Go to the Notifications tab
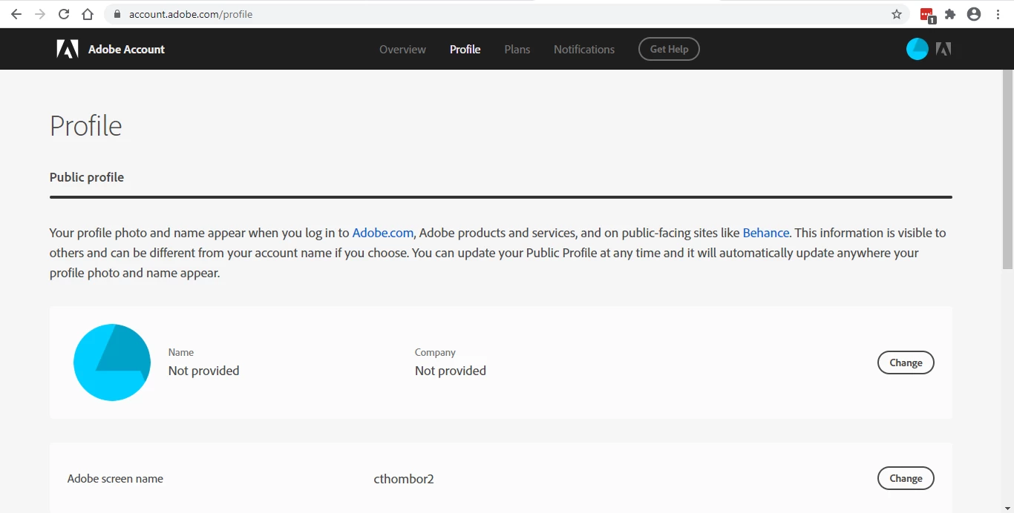 point(584,49)
